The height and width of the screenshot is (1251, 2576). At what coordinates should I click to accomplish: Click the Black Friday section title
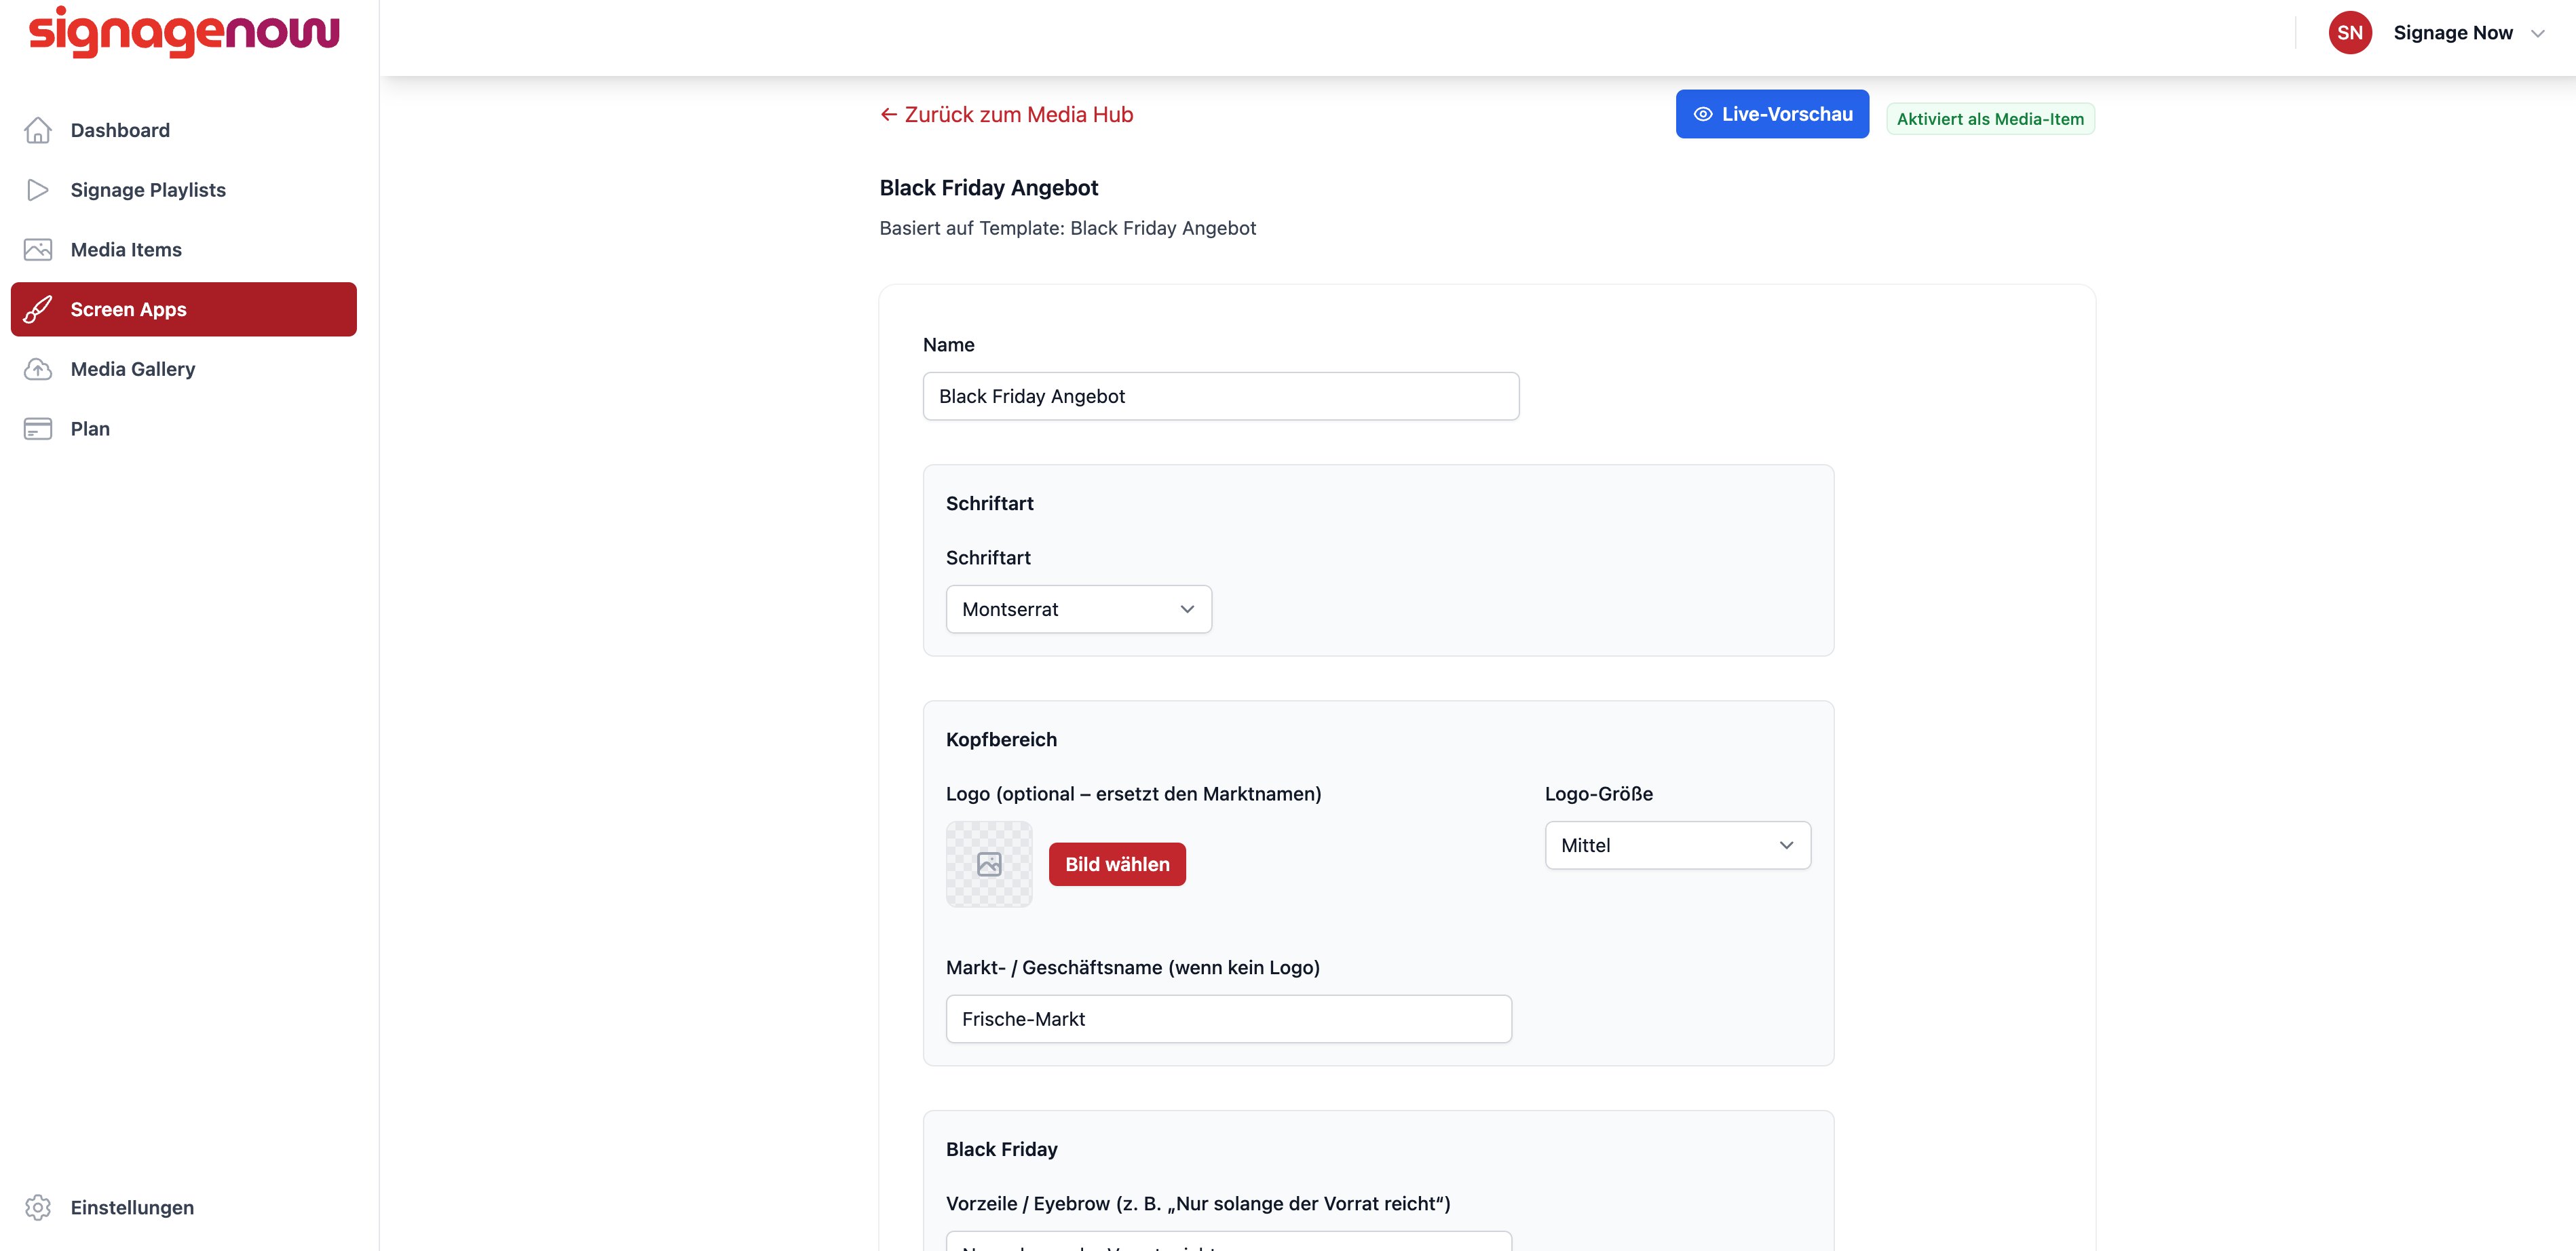(x=1001, y=1149)
